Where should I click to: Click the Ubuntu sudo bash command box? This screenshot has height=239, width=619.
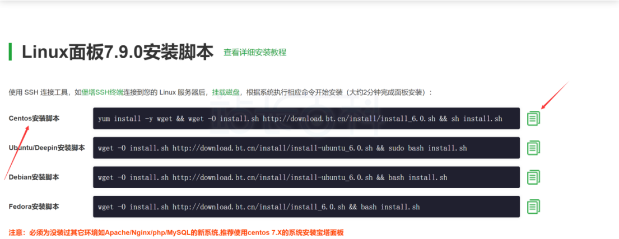pyautogui.click(x=306, y=148)
